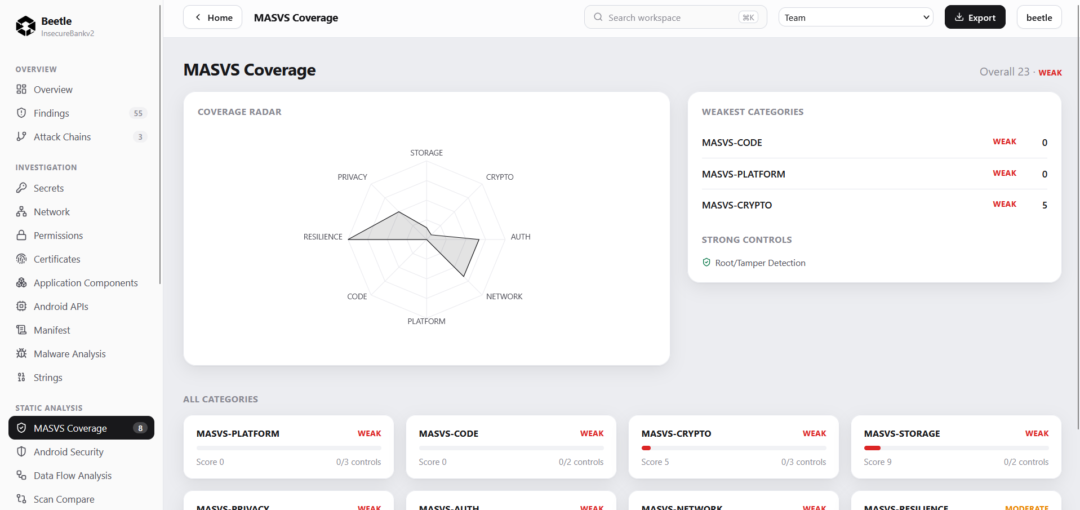Screen dimensions: 1080x510
Task: Click the MASVS-STORAGE score progress bar
Action: pyautogui.click(x=956, y=448)
